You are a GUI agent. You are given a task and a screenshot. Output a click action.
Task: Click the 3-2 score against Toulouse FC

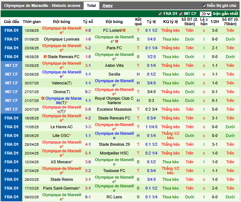click(x=88, y=171)
